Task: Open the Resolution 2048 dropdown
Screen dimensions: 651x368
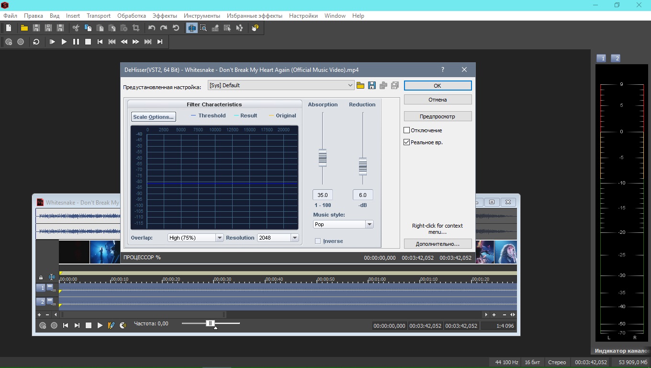Action: [294, 238]
